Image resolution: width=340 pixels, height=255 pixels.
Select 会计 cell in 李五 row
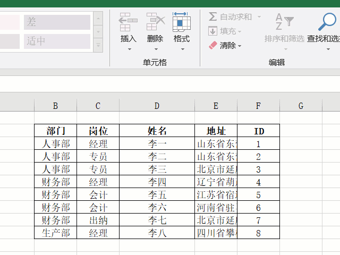98,194
